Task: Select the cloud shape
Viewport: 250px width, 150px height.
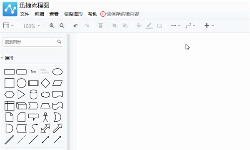Action: [x=45, y=95]
